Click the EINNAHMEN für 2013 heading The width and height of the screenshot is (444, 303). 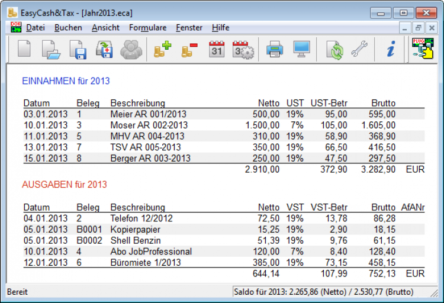[66, 81]
